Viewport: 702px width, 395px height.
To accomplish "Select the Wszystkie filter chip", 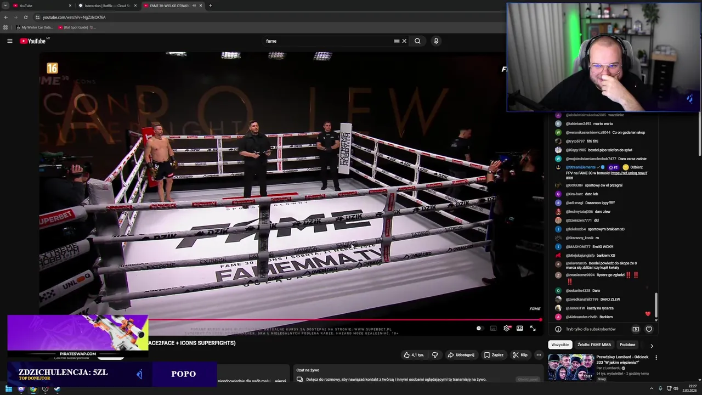I will 560,345.
